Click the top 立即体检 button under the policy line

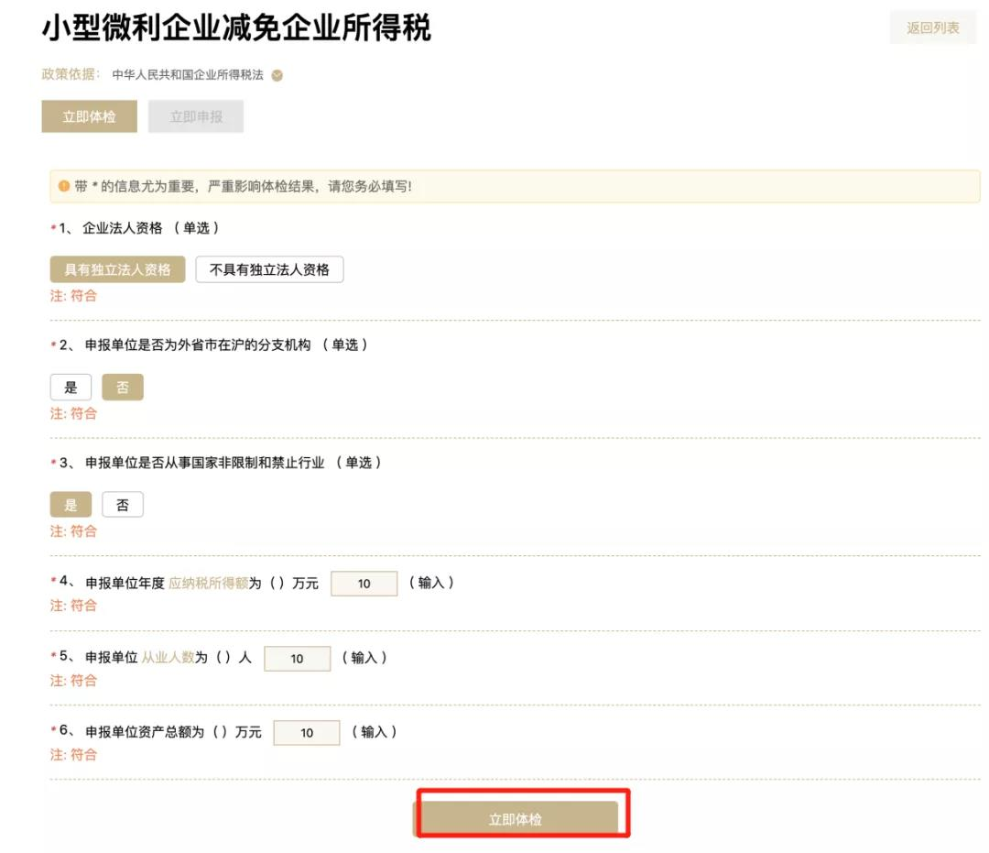(x=89, y=116)
